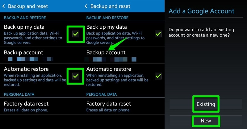
Task: Tap the back chevron in the middle screen header
Action: pos(86,6)
